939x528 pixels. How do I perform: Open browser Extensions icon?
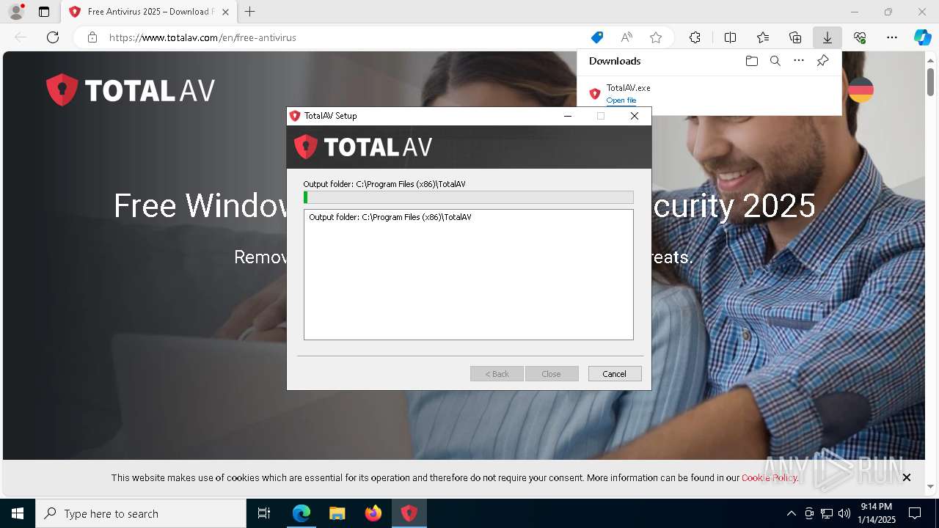click(695, 37)
